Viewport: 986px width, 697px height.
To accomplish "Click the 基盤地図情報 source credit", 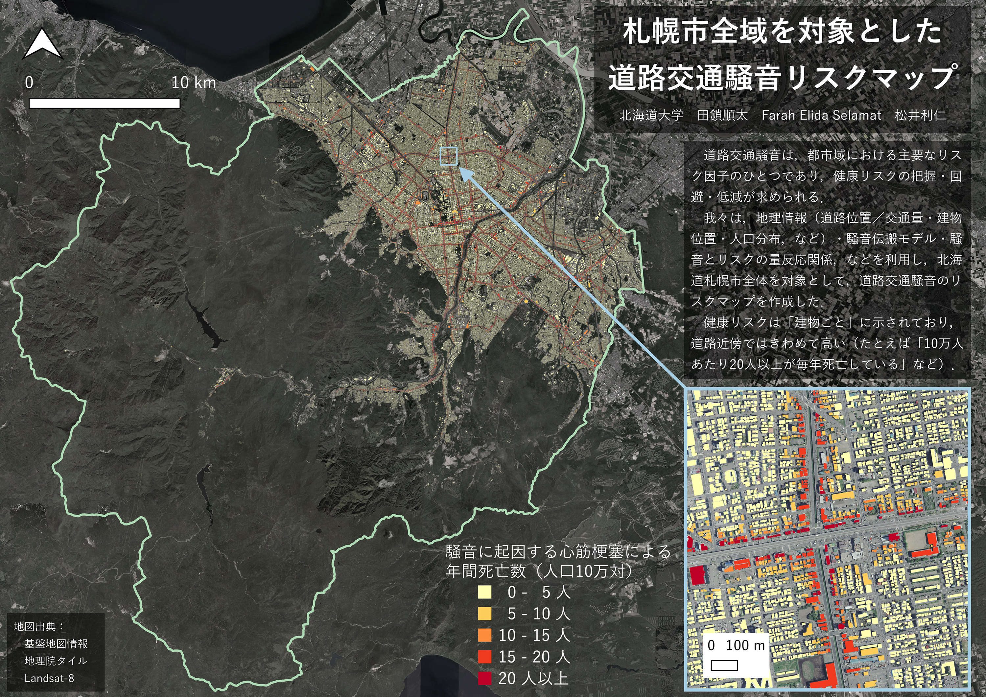I will 56,644.
